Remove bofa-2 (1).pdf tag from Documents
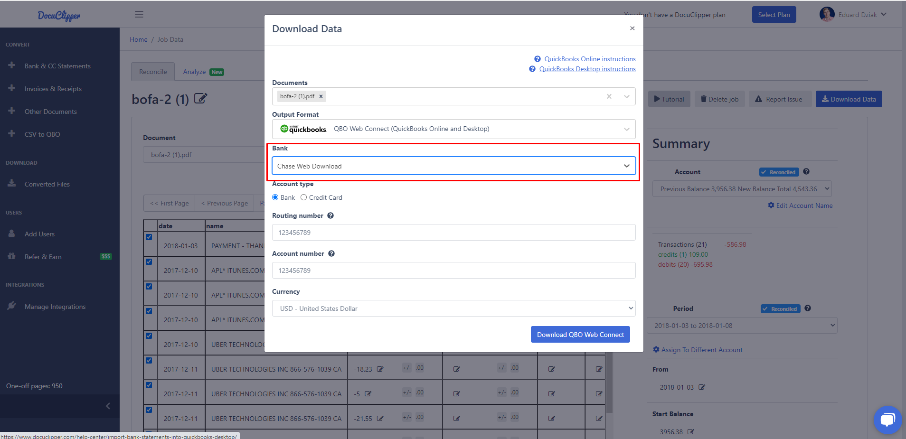Viewport: 906px width, 439px height. click(321, 96)
